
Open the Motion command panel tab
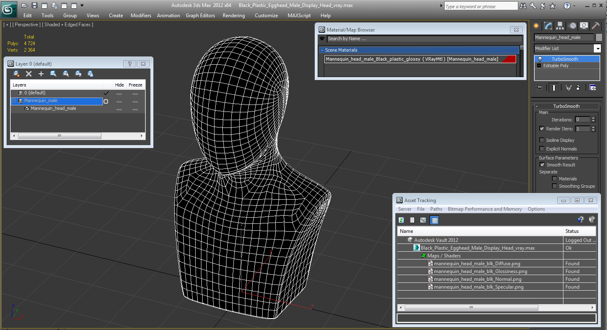[572, 26]
